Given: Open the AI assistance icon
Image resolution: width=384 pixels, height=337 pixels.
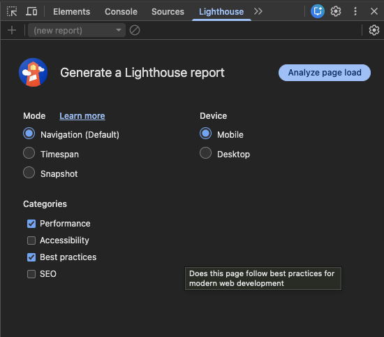Looking at the screenshot, I should click(x=318, y=11).
